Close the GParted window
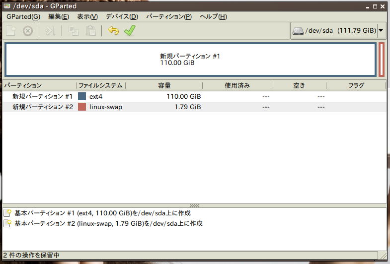The width and height of the screenshot is (390, 264). pos(383,7)
